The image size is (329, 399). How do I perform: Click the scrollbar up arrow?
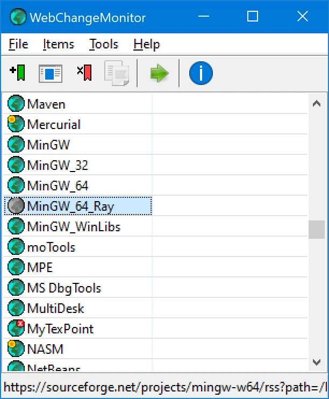click(317, 104)
